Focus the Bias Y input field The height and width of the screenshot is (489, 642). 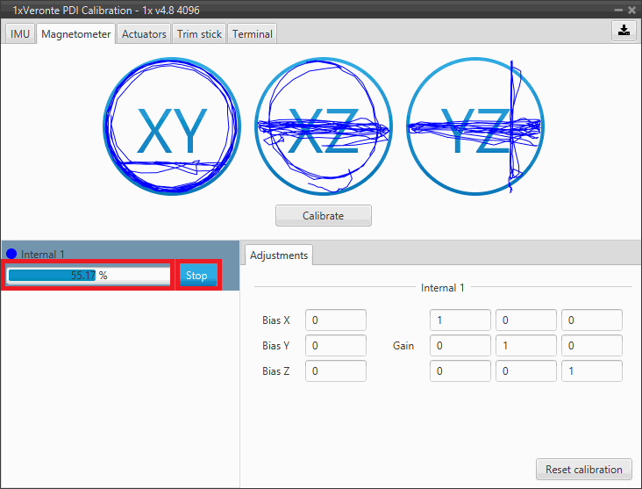point(336,346)
